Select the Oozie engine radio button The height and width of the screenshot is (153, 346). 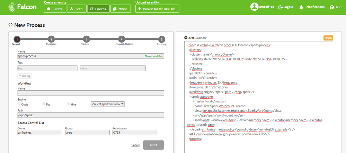coord(19,104)
